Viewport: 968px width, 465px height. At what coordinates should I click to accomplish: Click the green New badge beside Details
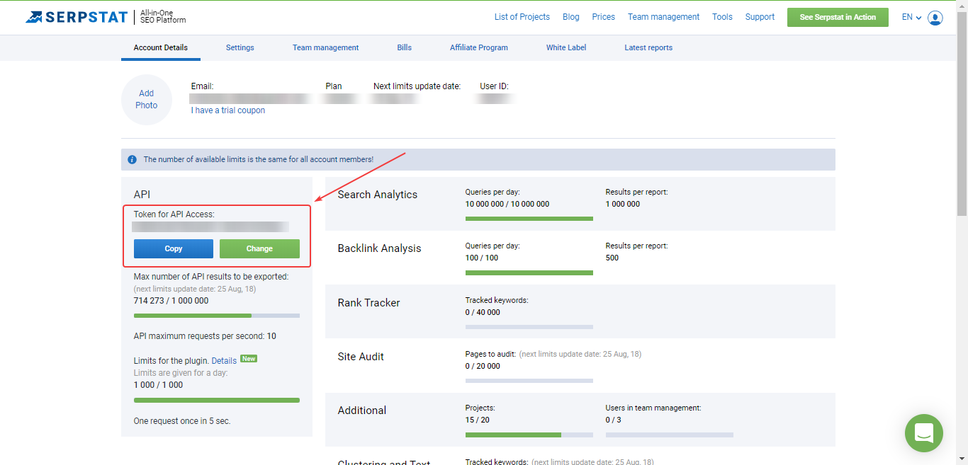(249, 359)
